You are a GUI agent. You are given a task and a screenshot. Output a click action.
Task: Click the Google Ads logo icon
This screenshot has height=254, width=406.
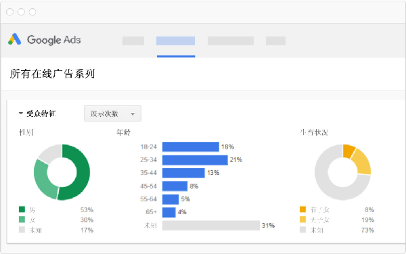pyautogui.click(x=14, y=39)
